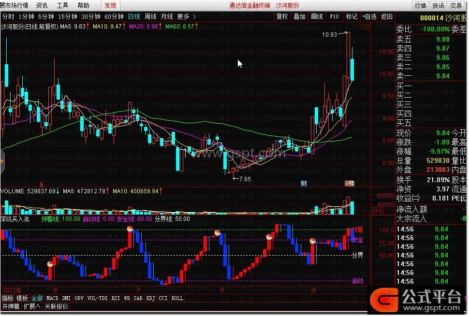Switch to the 月线 monthly chart

(x=167, y=17)
